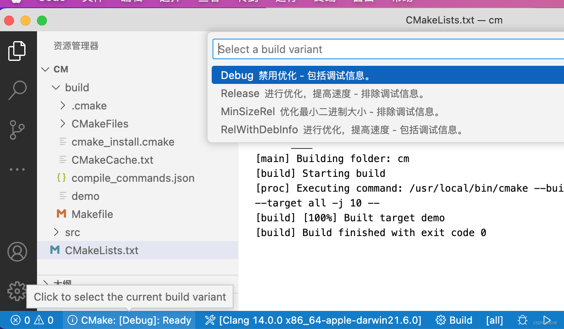Screen dimensions: 564x329
Task: Click the errors count icon in status bar
Action: pyautogui.click(x=15, y=320)
